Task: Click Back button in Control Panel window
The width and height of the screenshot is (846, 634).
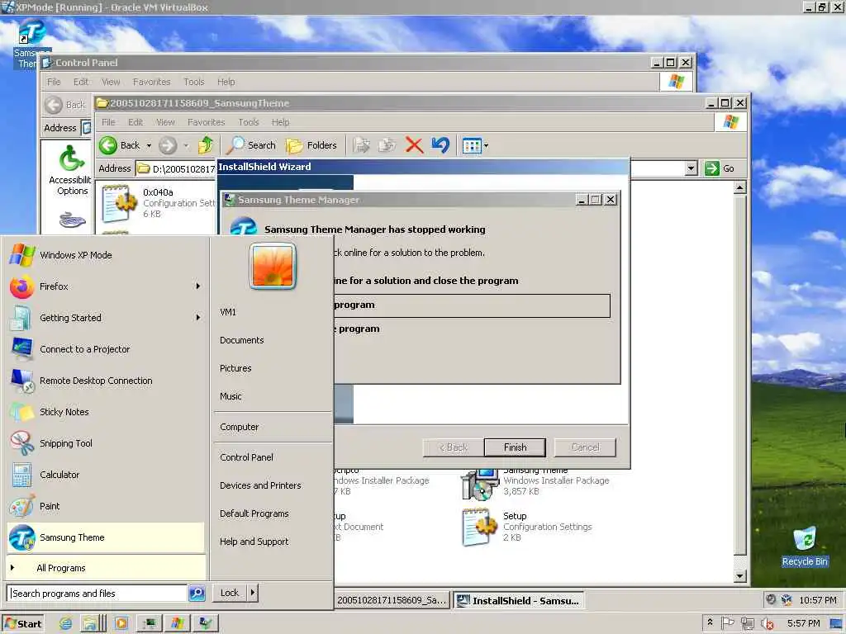Action: [66, 105]
